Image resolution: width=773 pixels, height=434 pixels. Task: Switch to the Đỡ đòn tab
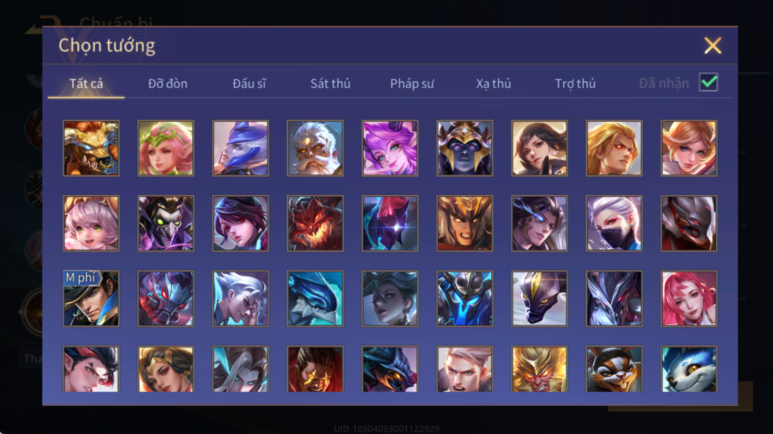pos(168,83)
